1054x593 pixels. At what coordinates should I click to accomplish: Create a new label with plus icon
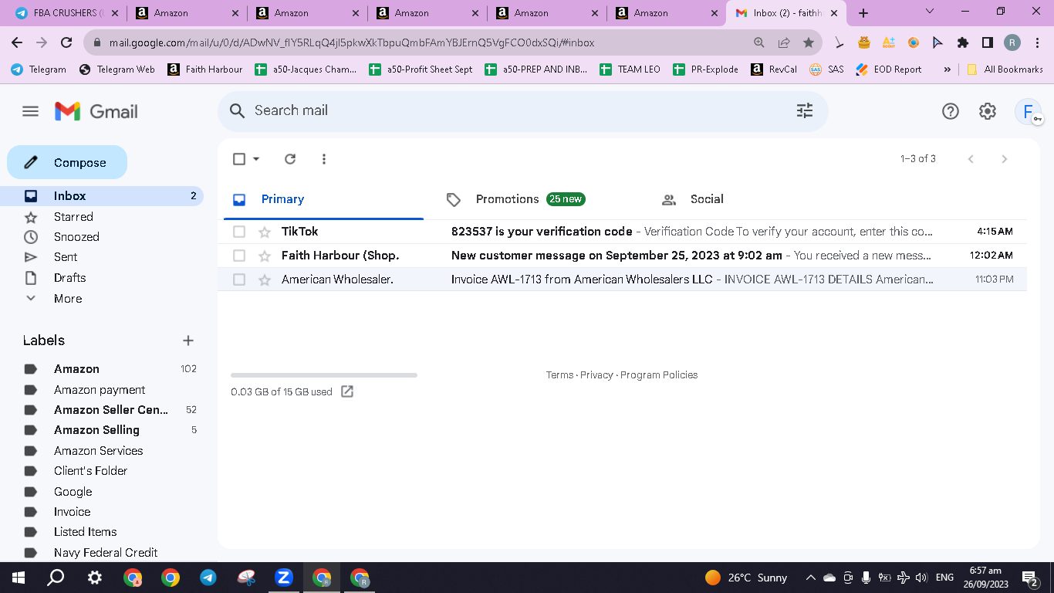(187, 341)
